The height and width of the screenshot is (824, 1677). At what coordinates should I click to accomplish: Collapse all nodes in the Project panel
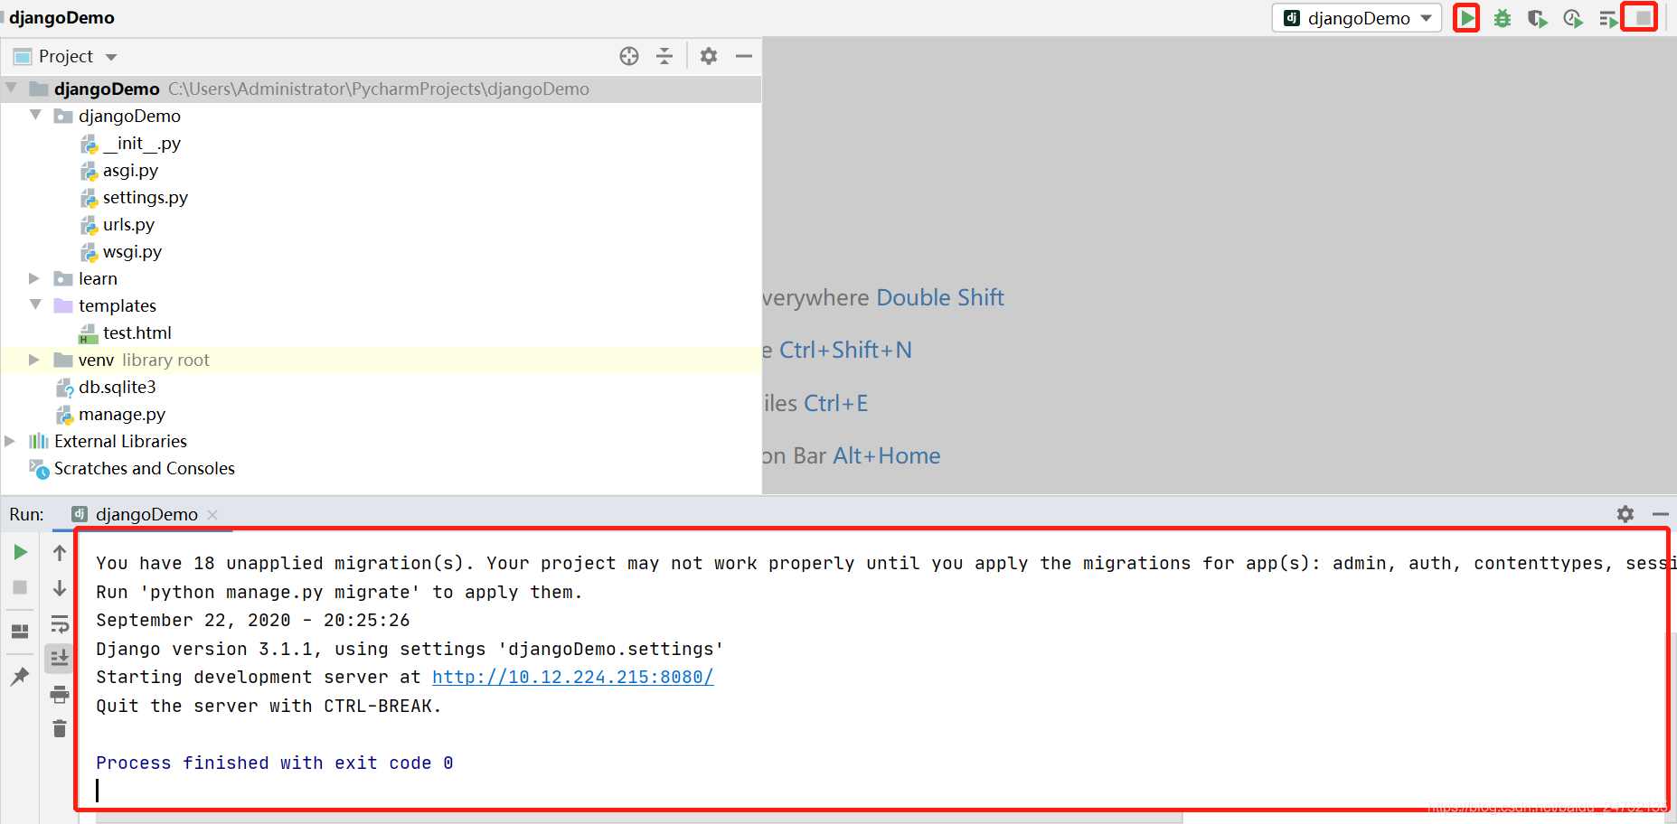pyautogui.click(x=664, y=56)
